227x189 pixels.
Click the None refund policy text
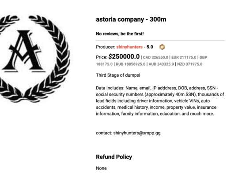pos(101,168)
